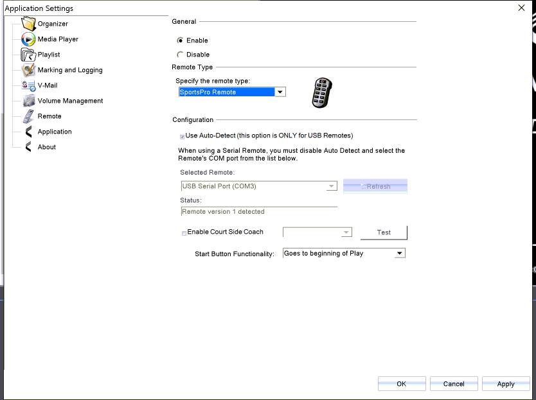This screenshot has height=400, width=536.
Task: Apply the application settings
Action: click(x=506, y=383)
